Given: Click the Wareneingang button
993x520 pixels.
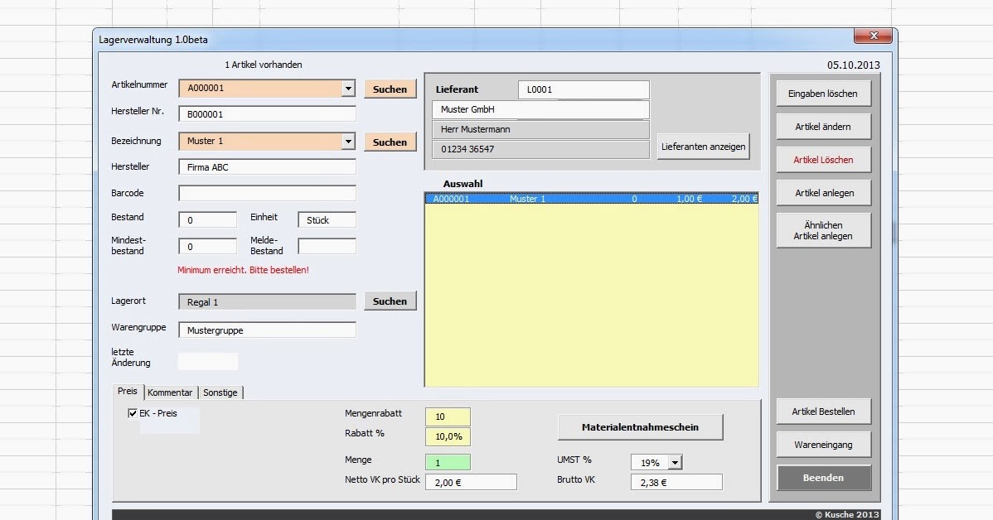Looking at the screenshot, I should click(x=823, y=444).
